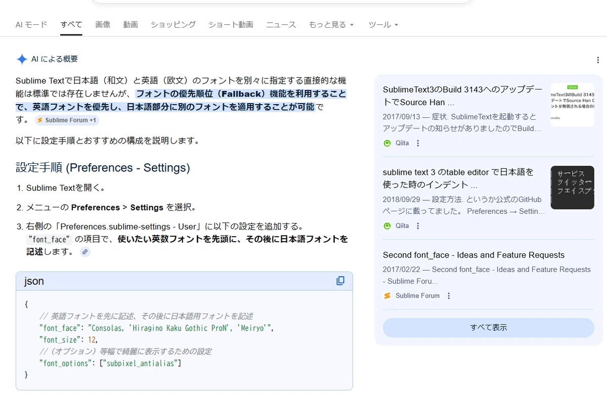Viewport: 607px width, 404px height.
Task: Open the ショート動画 tab
Action: pyautogui.click(x=231, y=24)
